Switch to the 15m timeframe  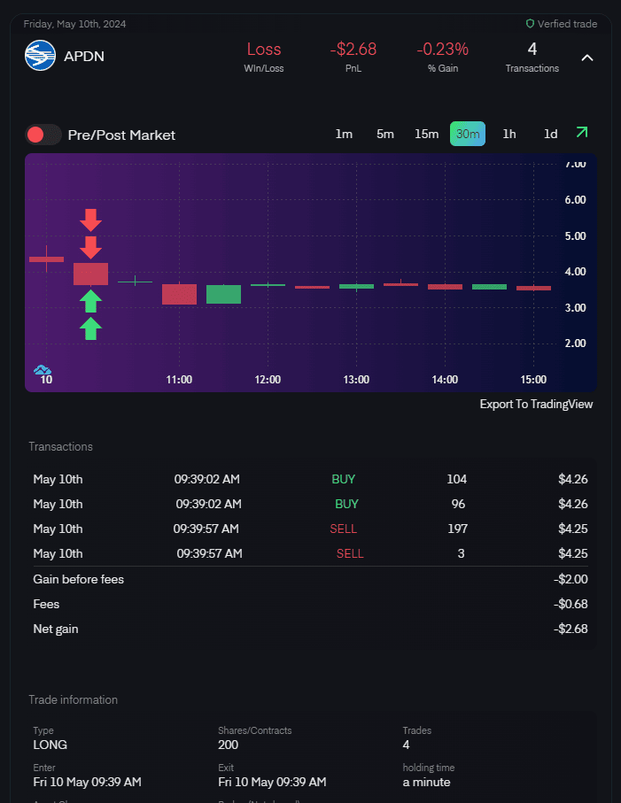pyautogui.click(x=426, y=134)
